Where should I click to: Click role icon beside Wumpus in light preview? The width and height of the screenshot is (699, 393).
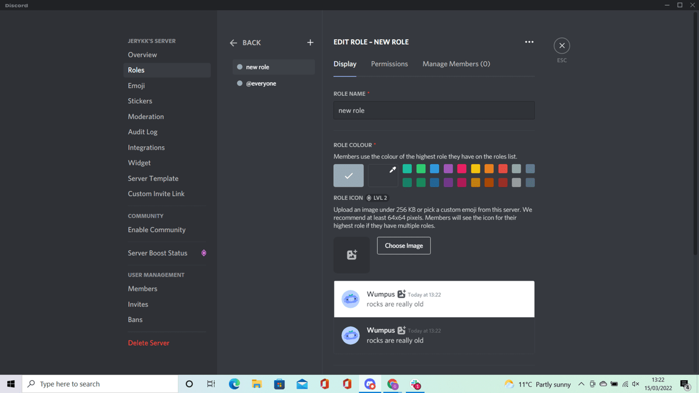coord(401,294)
